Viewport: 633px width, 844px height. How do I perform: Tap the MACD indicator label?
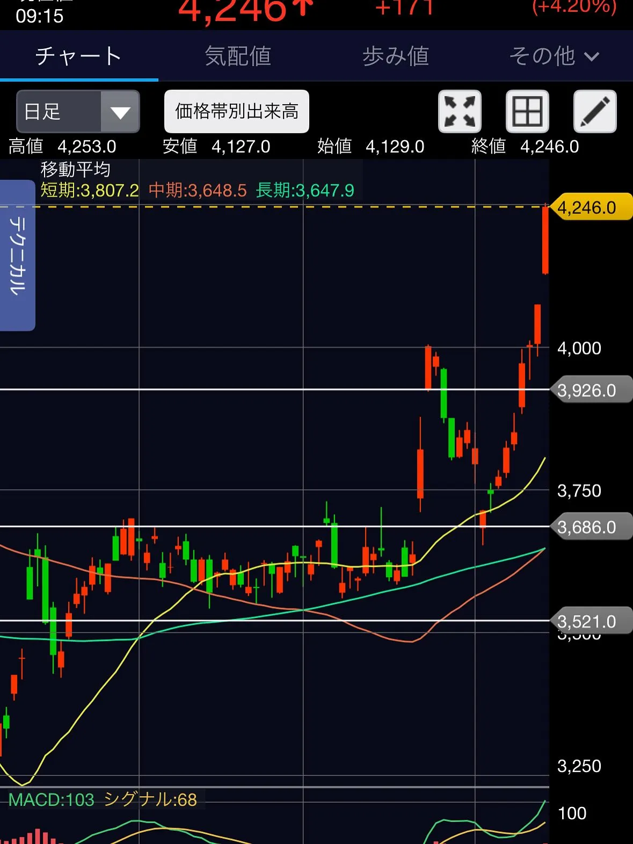click(x=52, y=800)
